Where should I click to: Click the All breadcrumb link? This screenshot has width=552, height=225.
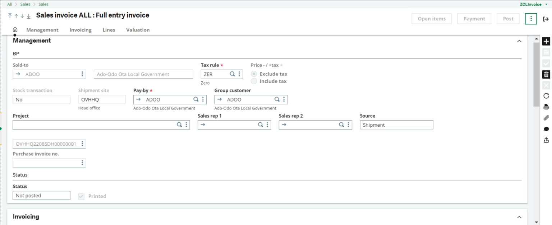point(9,4)
